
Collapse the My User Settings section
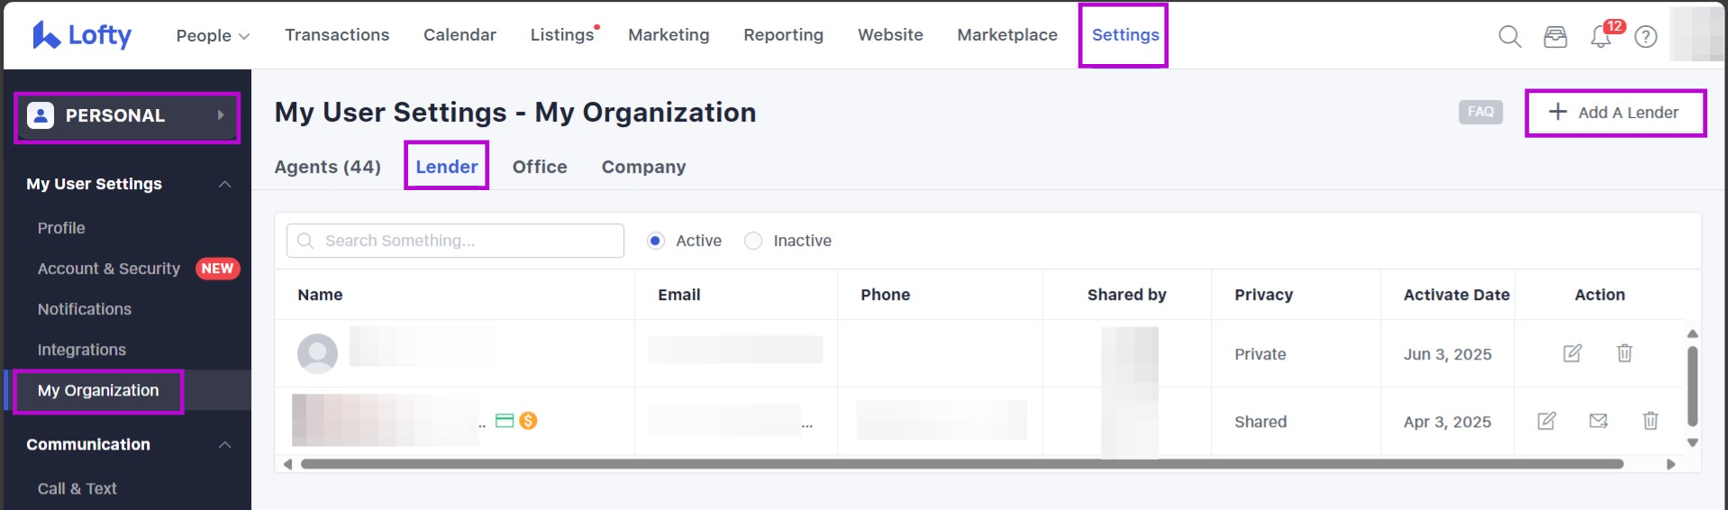tap(224, 184)
